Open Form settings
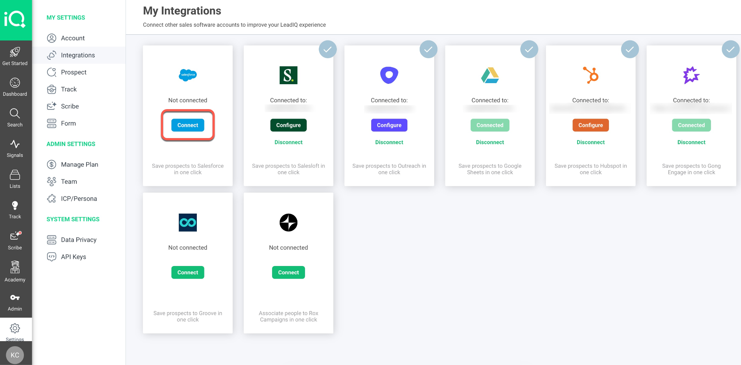This screenshot has height=365, width=741. click(x=79, y=123)
